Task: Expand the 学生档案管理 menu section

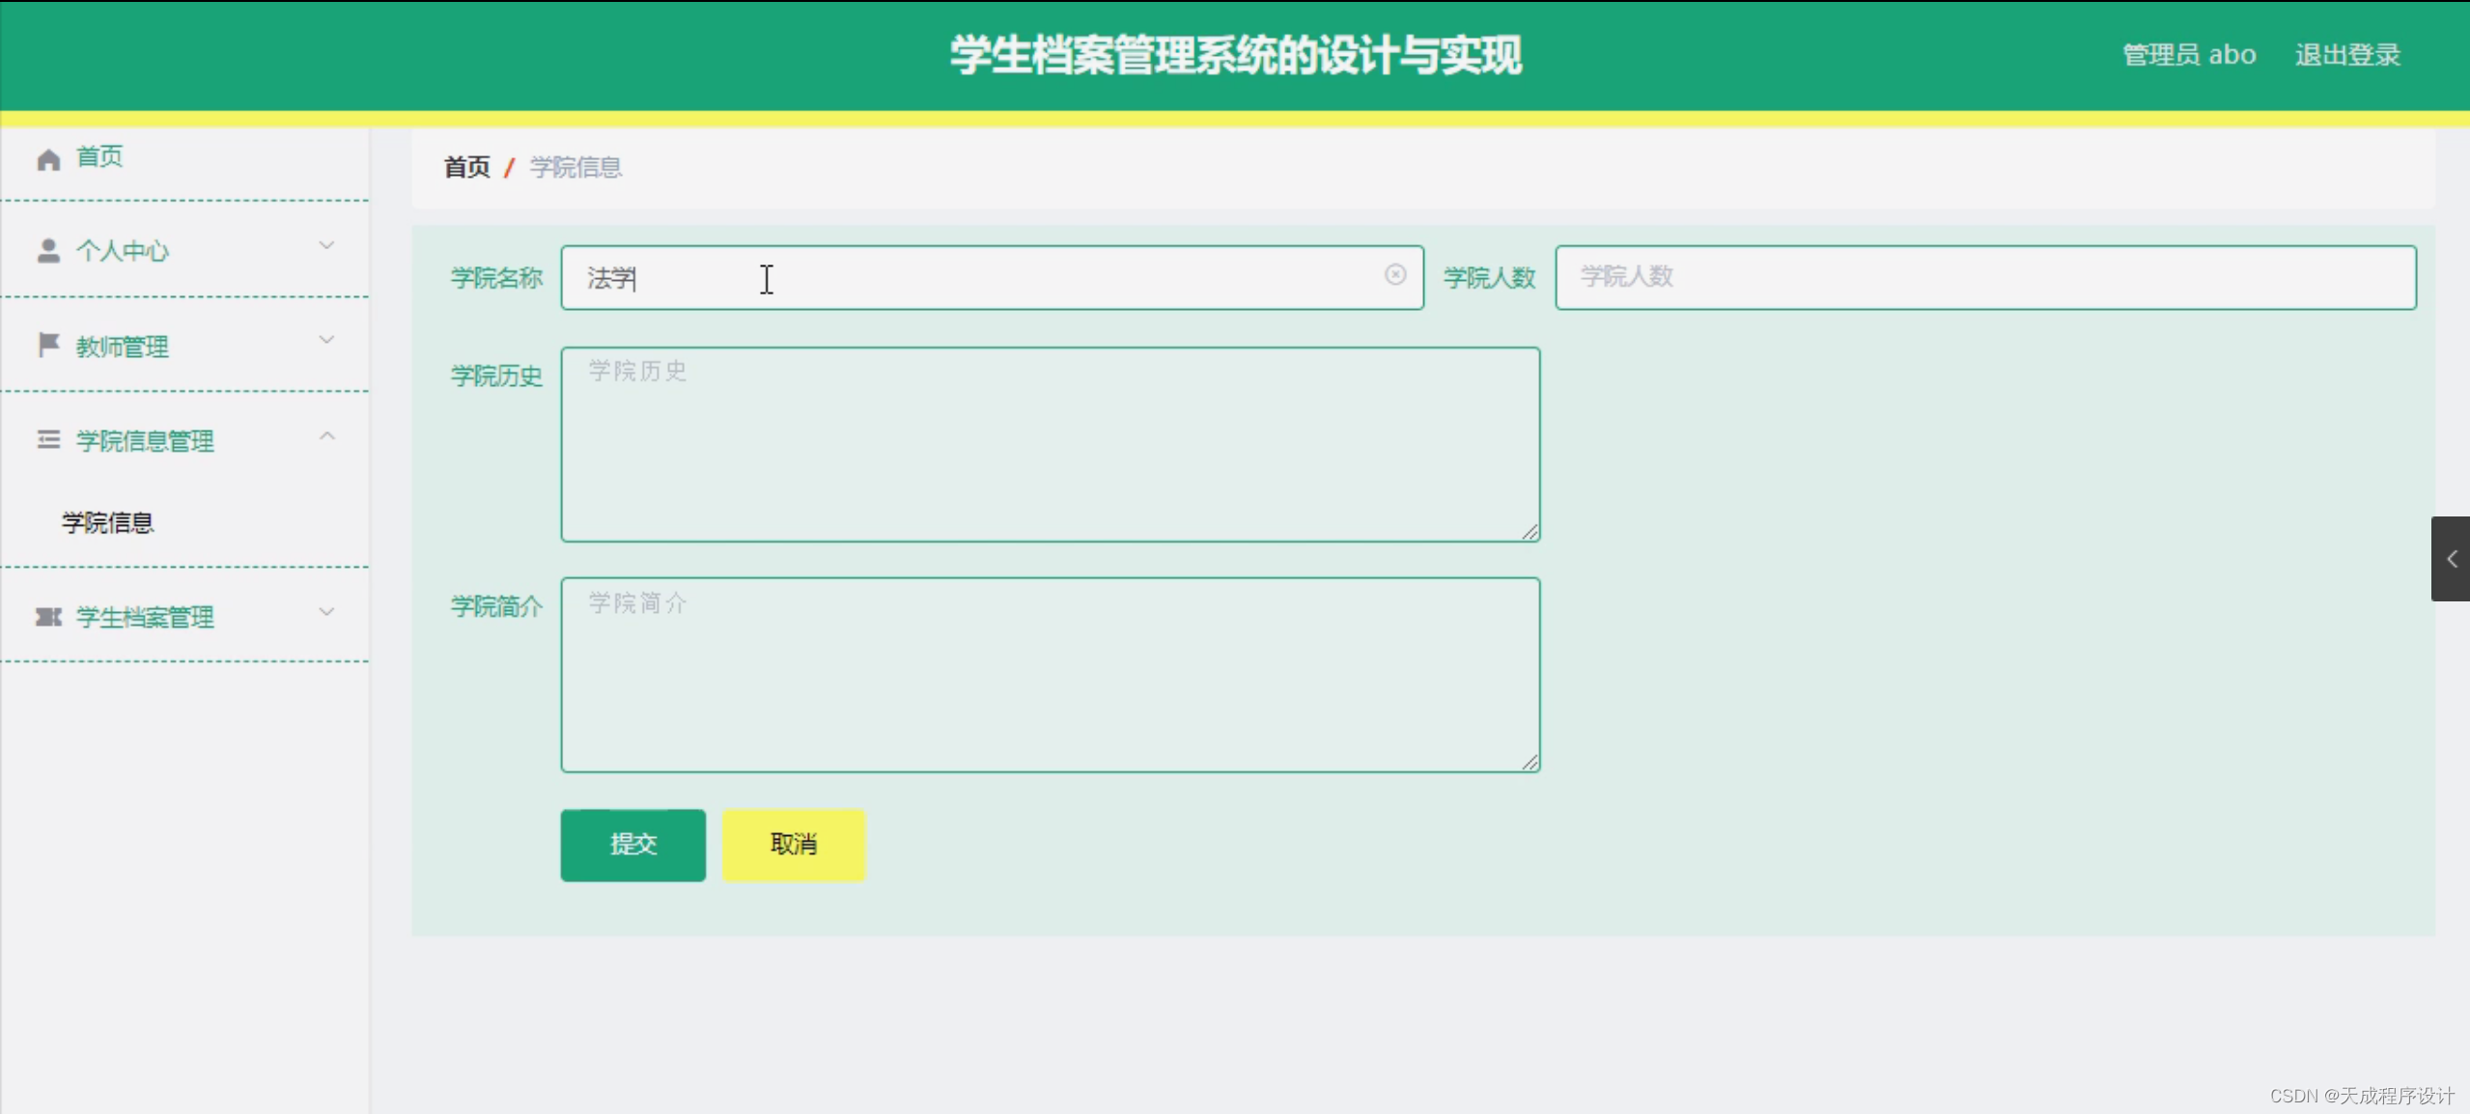Action: (327, 612)
